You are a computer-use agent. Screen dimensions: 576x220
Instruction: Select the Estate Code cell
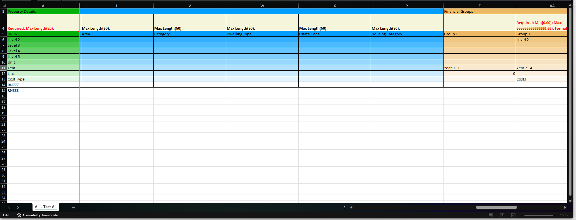(335, 34)
